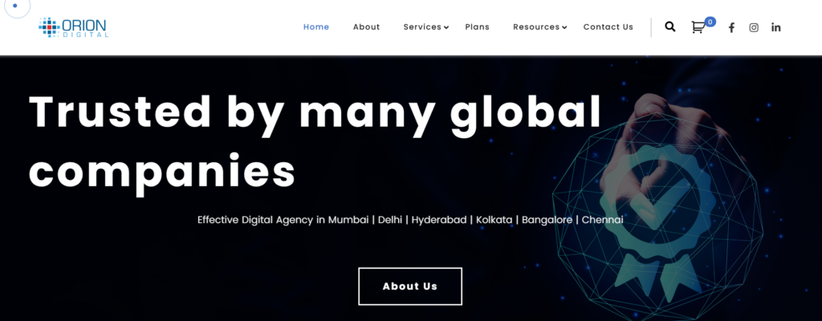The width and height of the screenshot is (822, 321).
Task: Expand the Resources dropdown arrow
Action: [564, 28]
